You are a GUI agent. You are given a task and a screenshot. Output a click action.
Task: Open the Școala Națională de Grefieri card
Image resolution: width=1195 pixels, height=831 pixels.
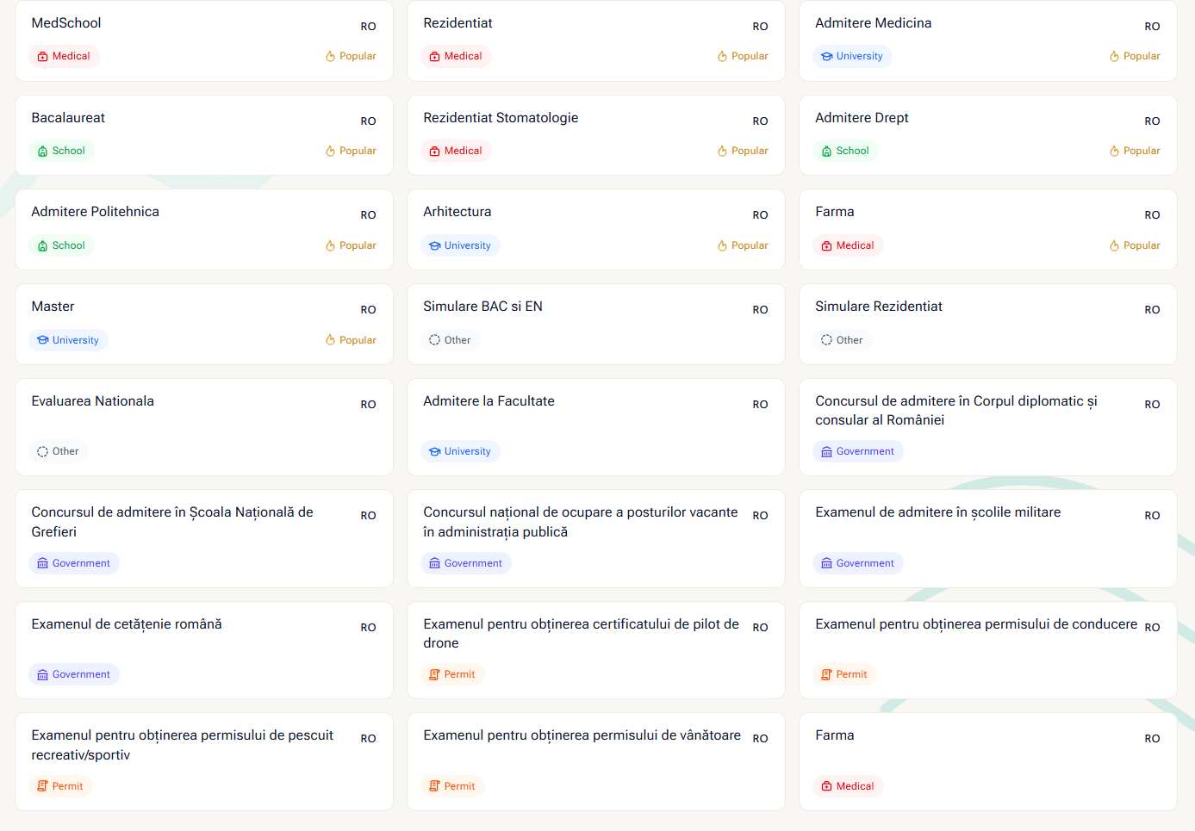(x=172, y=522)
